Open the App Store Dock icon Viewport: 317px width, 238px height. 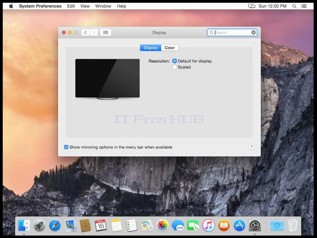pyautogui.click(x=239, y=225)
